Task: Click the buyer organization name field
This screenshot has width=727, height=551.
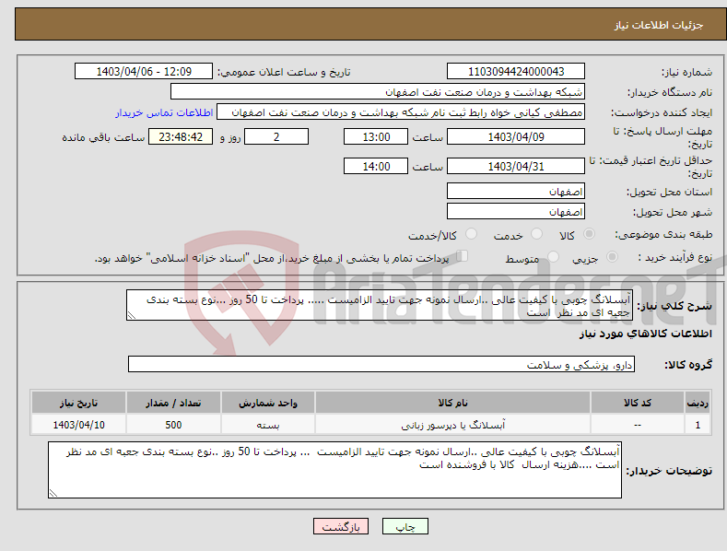Action: point(378,92)
